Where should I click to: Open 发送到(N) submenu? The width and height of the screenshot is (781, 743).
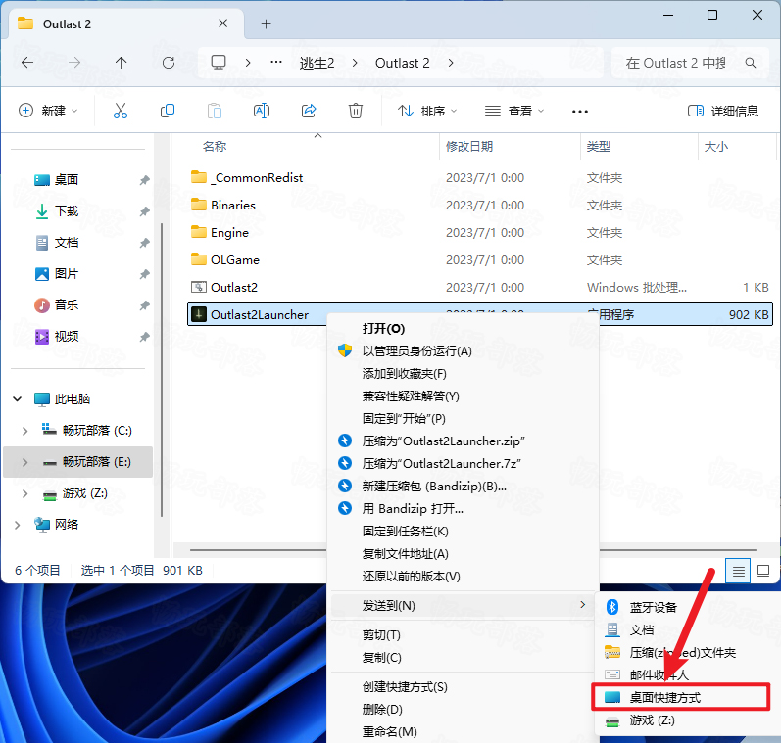(x=462, y=606)
